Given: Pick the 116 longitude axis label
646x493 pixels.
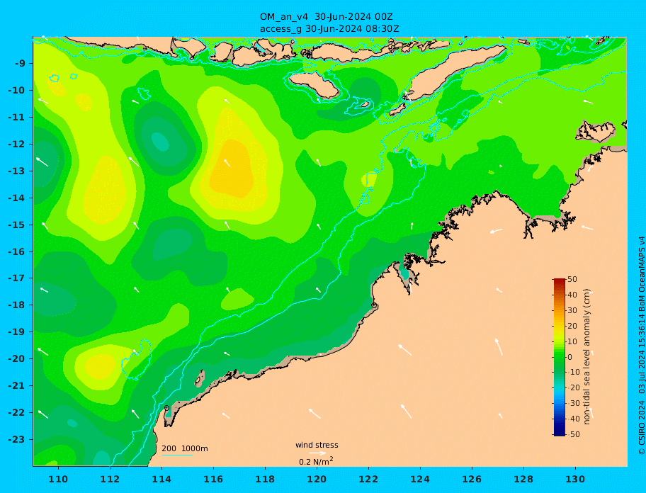Looking at the screenshot, I should pyautogui.click(x=213, y=480).
